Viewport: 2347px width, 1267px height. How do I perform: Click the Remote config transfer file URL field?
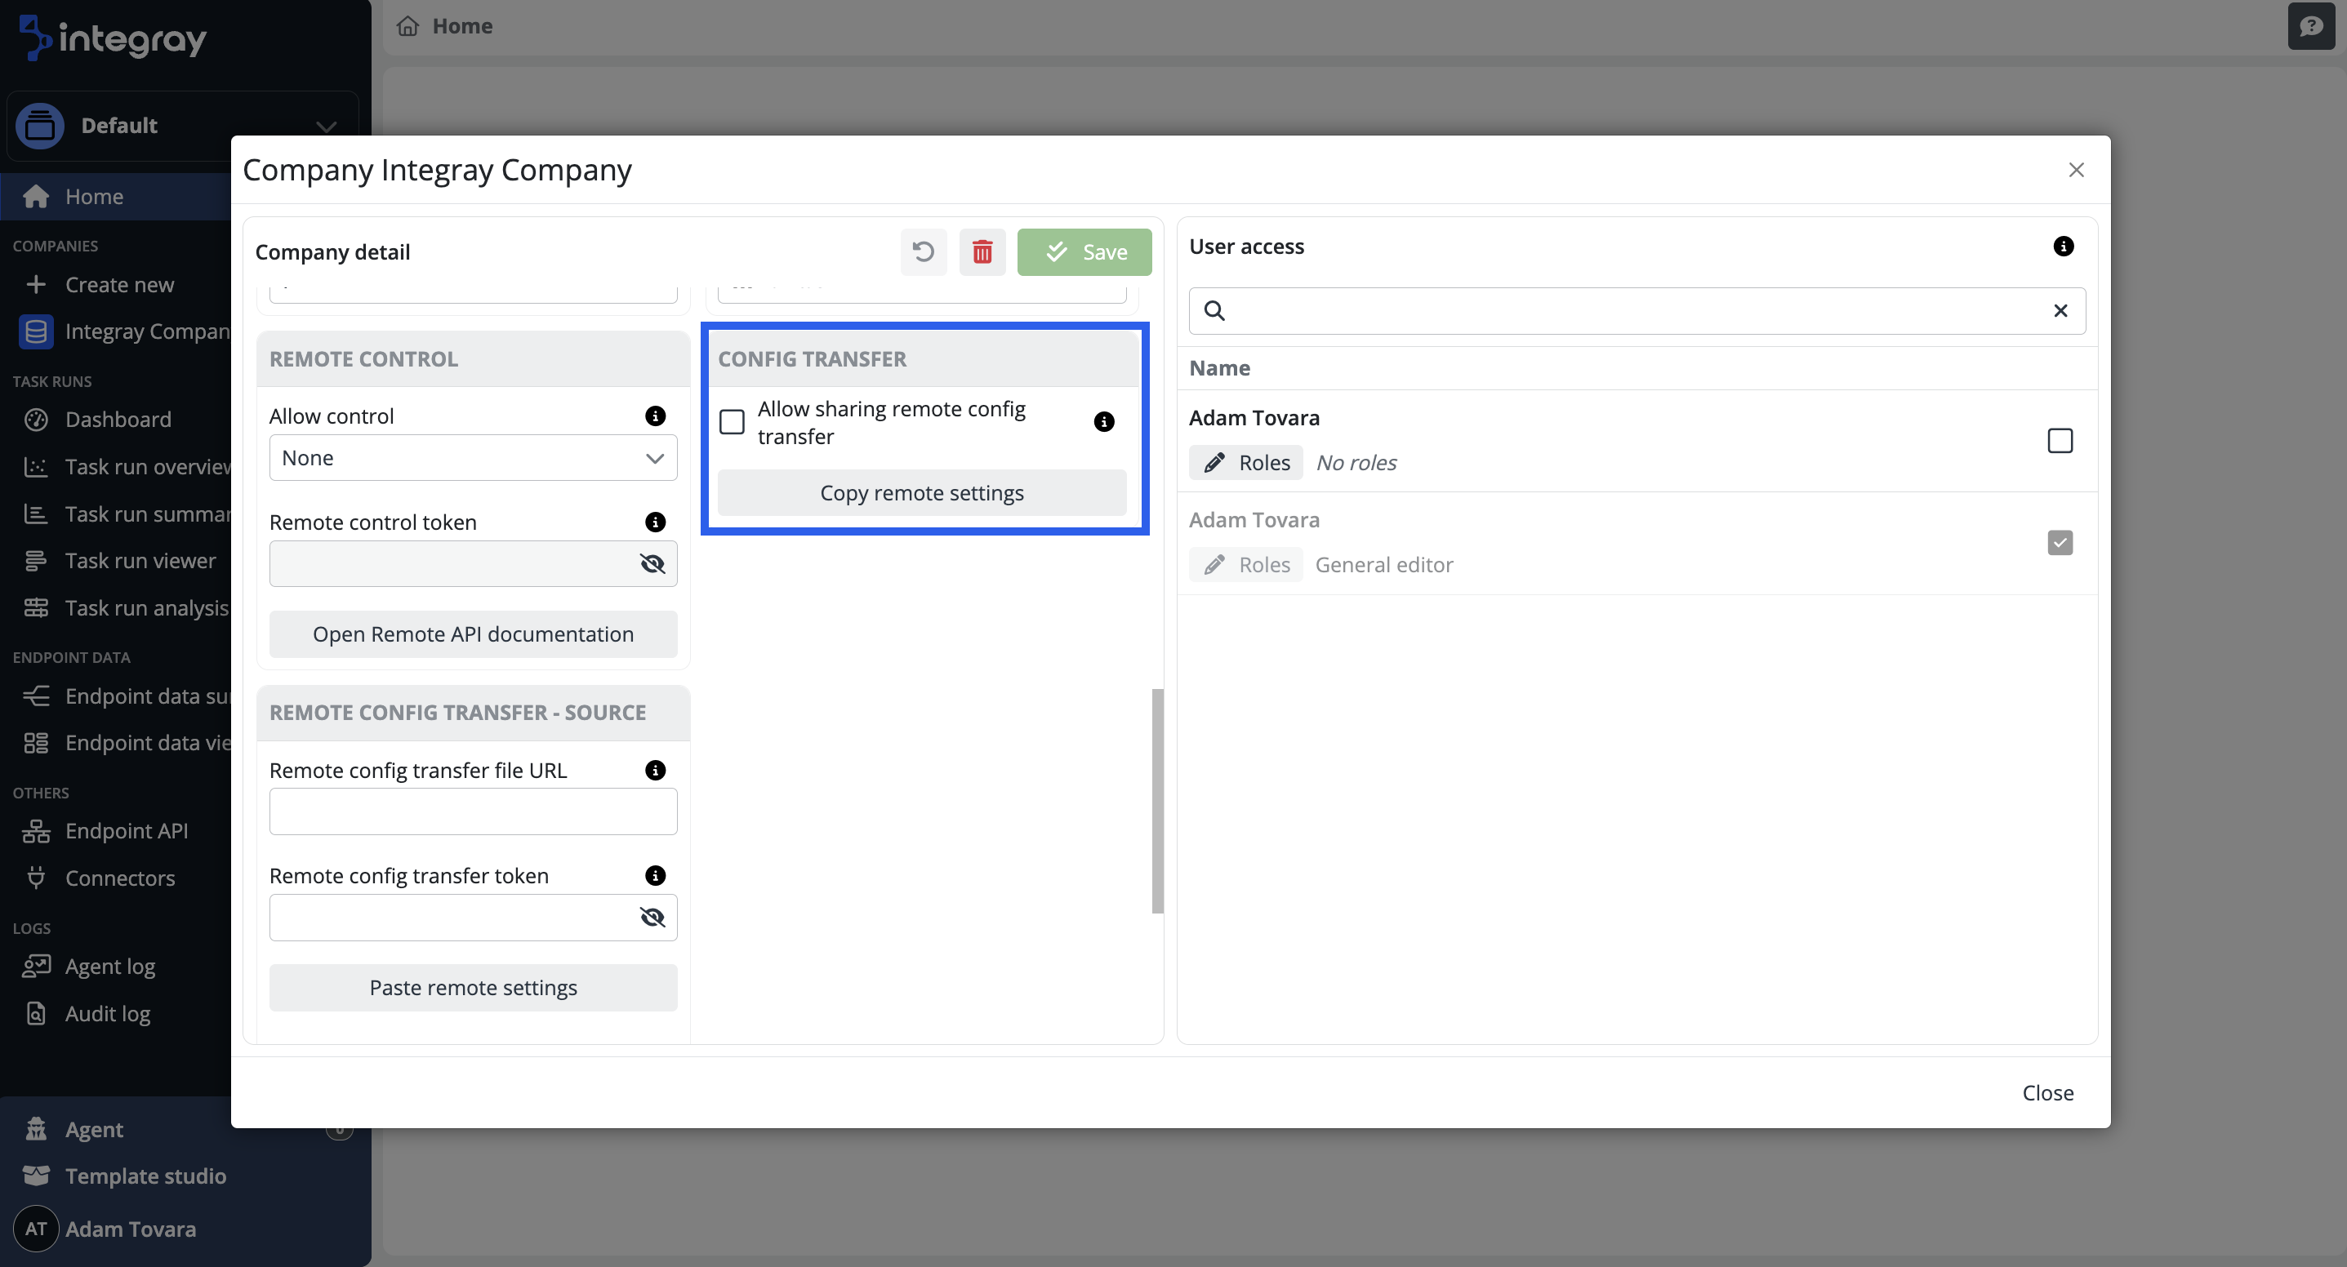(473, 811)
